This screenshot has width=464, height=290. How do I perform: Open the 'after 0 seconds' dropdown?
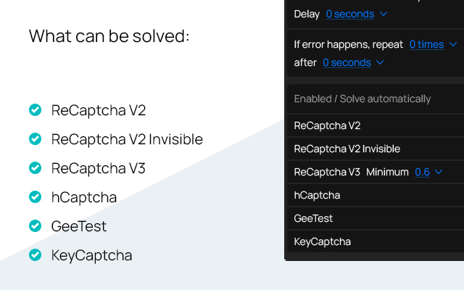coord(353,62)
